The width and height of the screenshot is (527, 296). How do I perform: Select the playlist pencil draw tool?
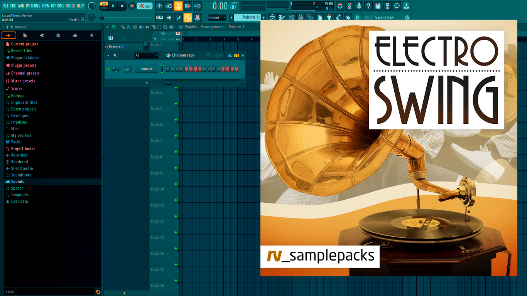123,27
